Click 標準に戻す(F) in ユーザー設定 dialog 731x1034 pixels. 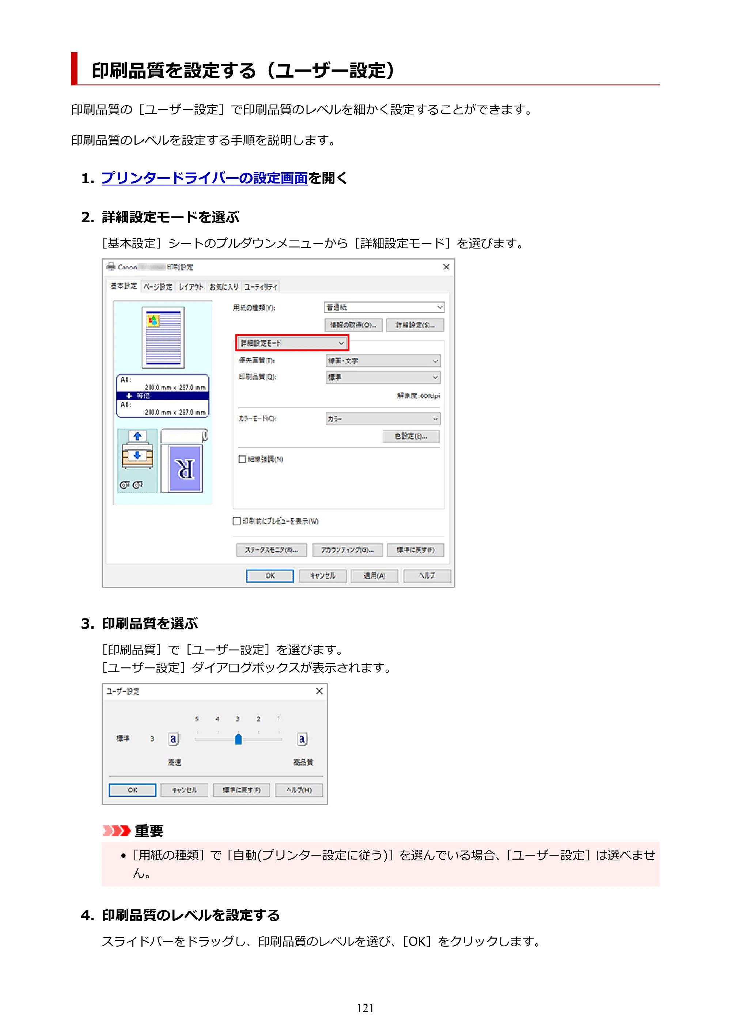[242, 790]
